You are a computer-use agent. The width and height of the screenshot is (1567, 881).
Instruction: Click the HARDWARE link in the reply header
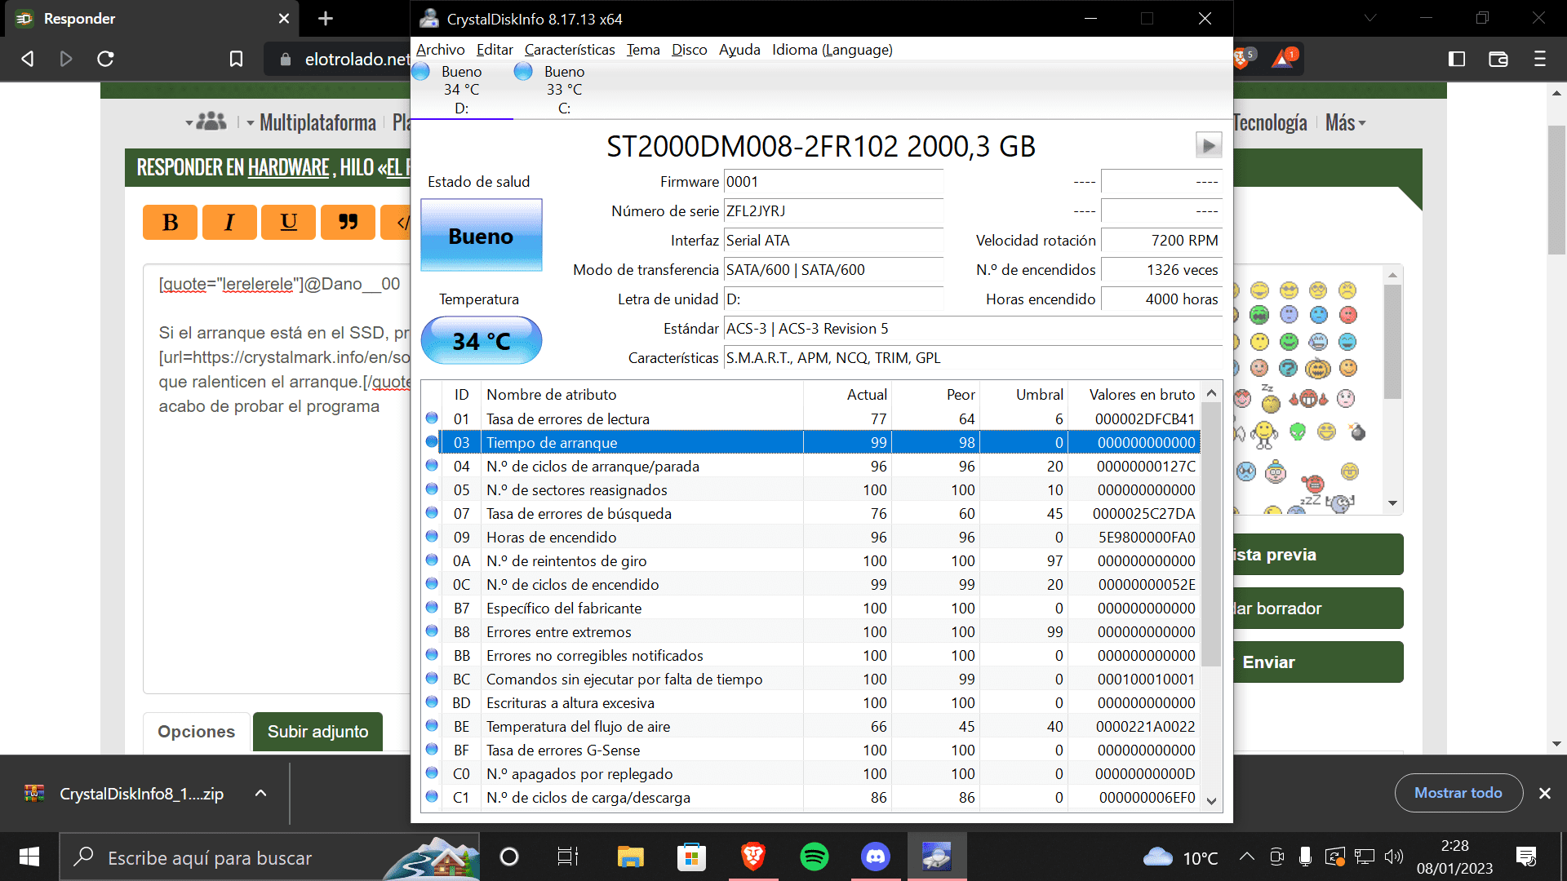pos(288,168)
